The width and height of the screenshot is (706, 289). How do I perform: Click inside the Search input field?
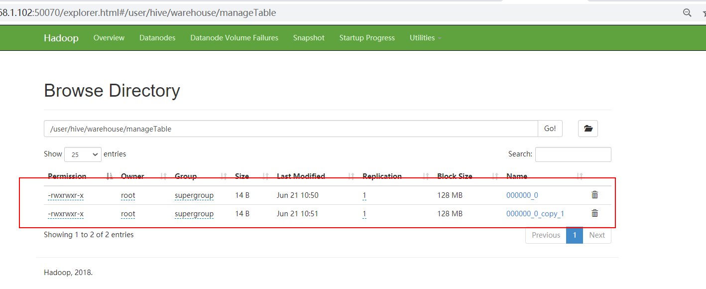(x=573, y=154)
